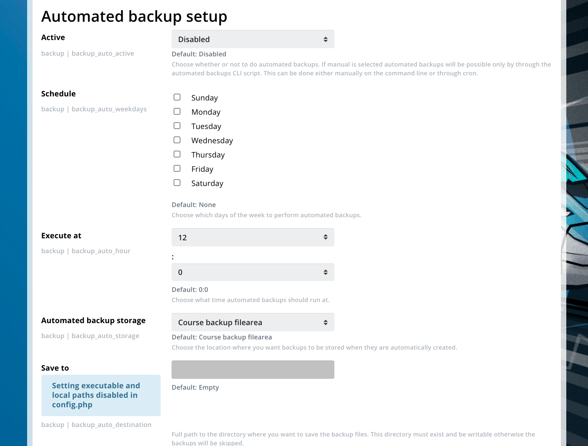588x446 pixels.
Task: Select Thursday checkbox
Action: tap(177, 154)
